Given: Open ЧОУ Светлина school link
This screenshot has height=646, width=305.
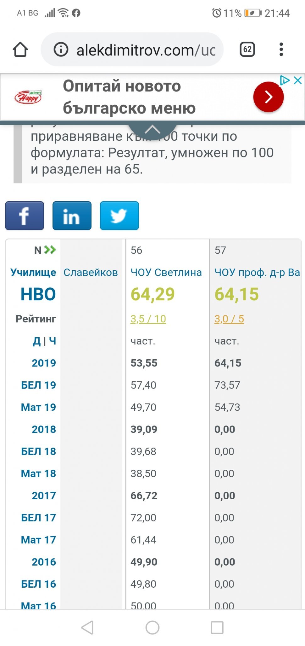Looking at the screenshot, I should (x=166, y=272).
